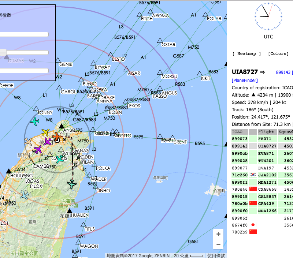This screenshot has width=293, height=258.
Task: Zoom in on the map
Action: 218,234
